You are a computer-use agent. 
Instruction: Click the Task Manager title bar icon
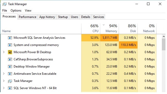pyautogui.click(x=5, y=4)
